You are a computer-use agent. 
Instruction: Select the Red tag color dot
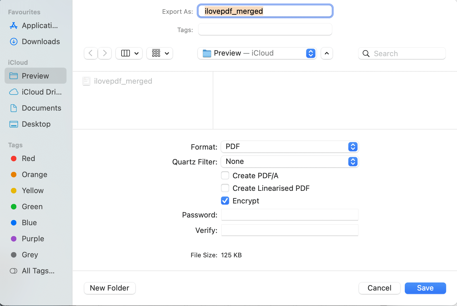[x=13, y=159]
